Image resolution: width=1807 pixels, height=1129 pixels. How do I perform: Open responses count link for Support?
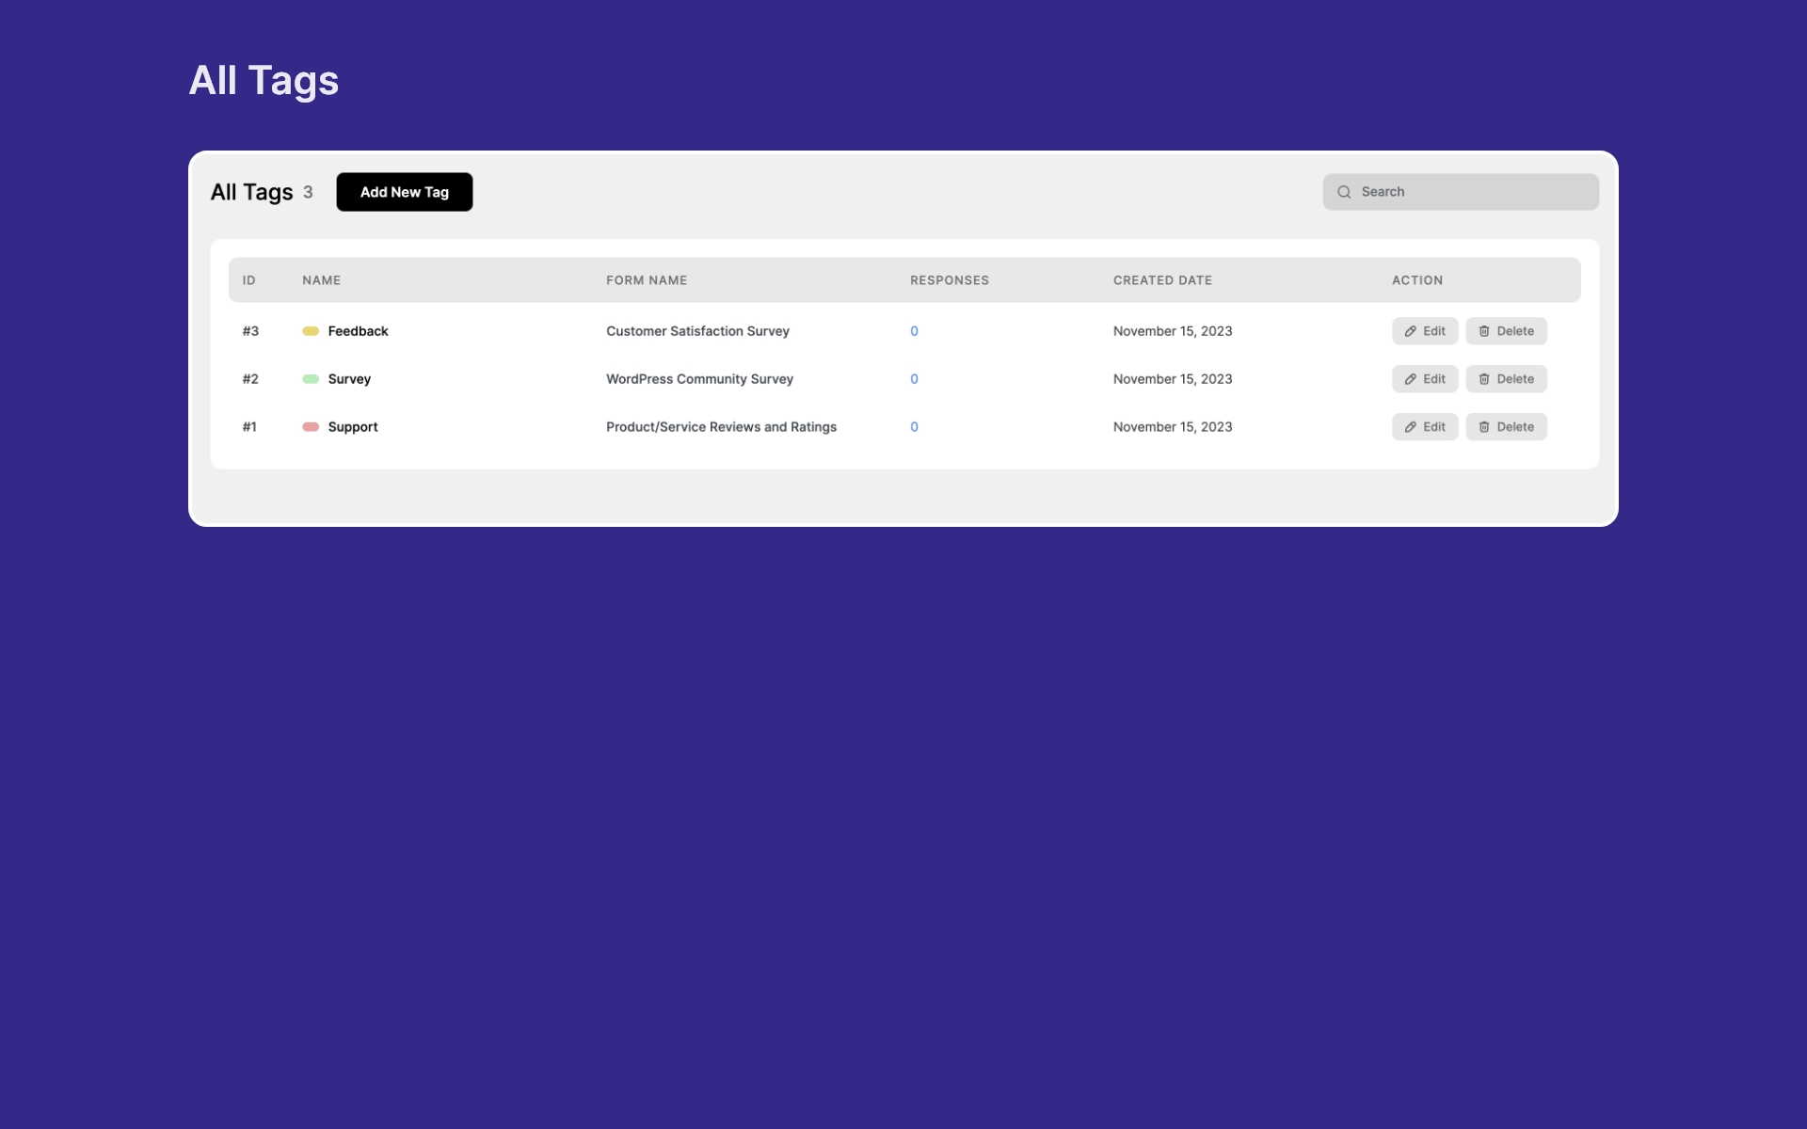914,427
